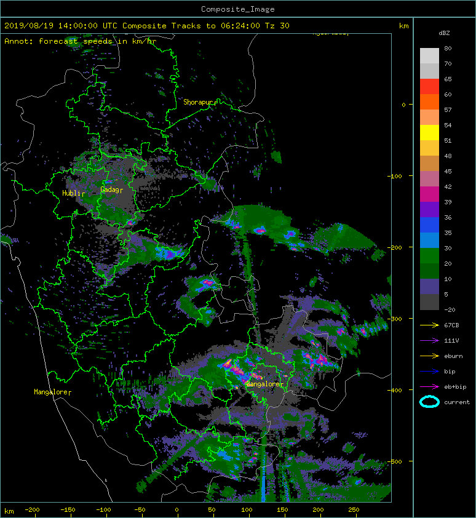Click the 111V purple arrow legend icon

pos(429,341)
